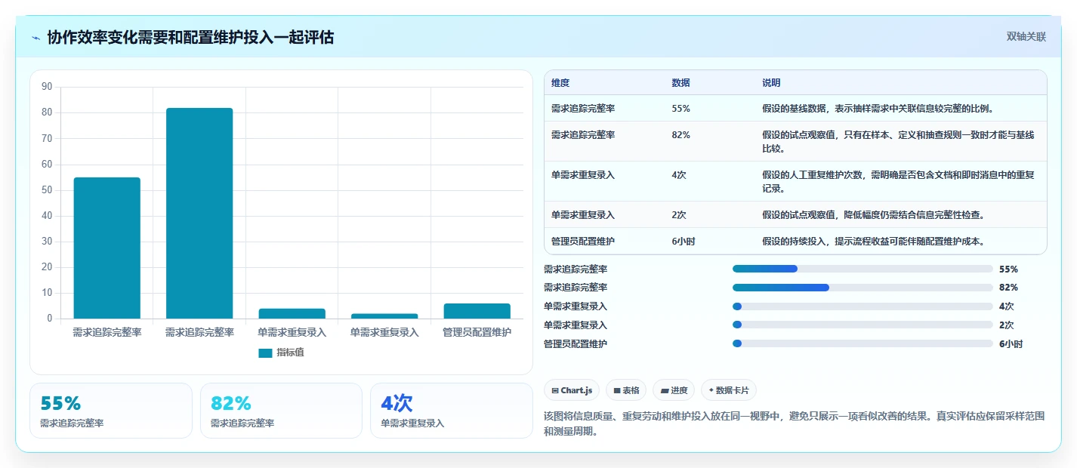Open the 数据卡片 chip
This screenshot has height=468, width=1077.
pyautogui.click(x=729, y=390)
